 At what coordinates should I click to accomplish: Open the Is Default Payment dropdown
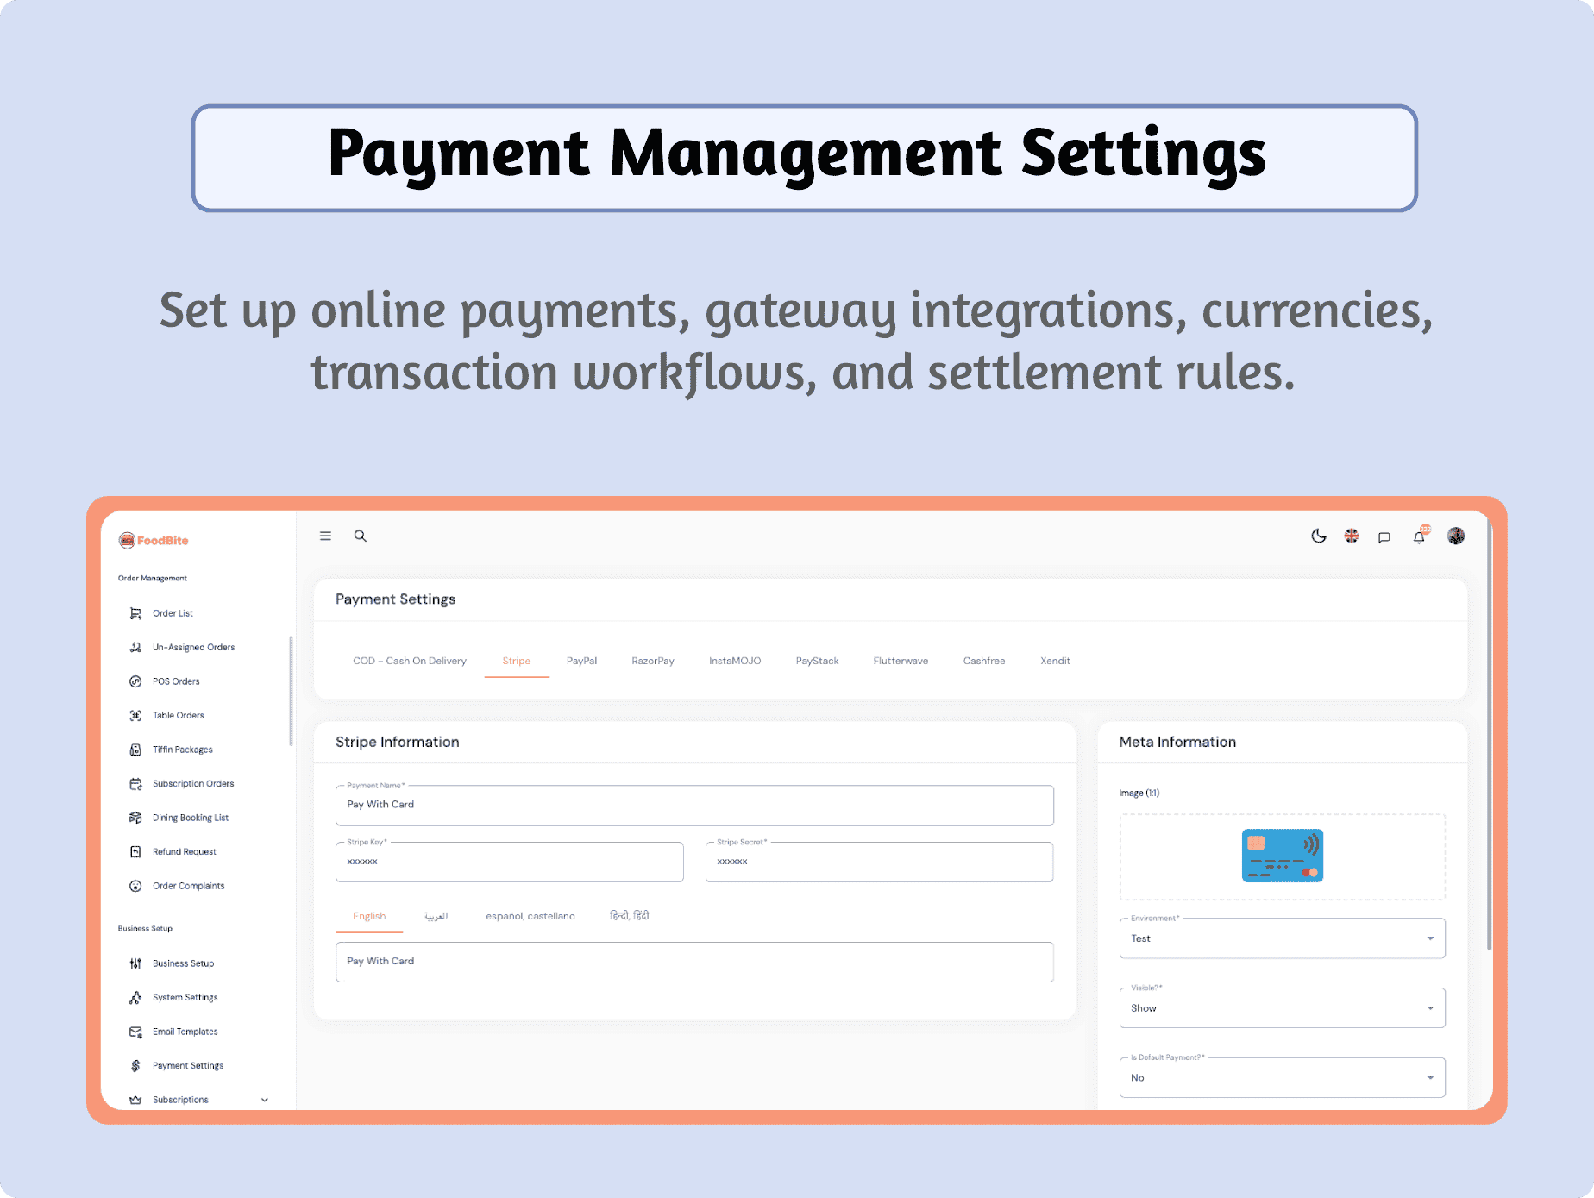click(1282, 1078)
